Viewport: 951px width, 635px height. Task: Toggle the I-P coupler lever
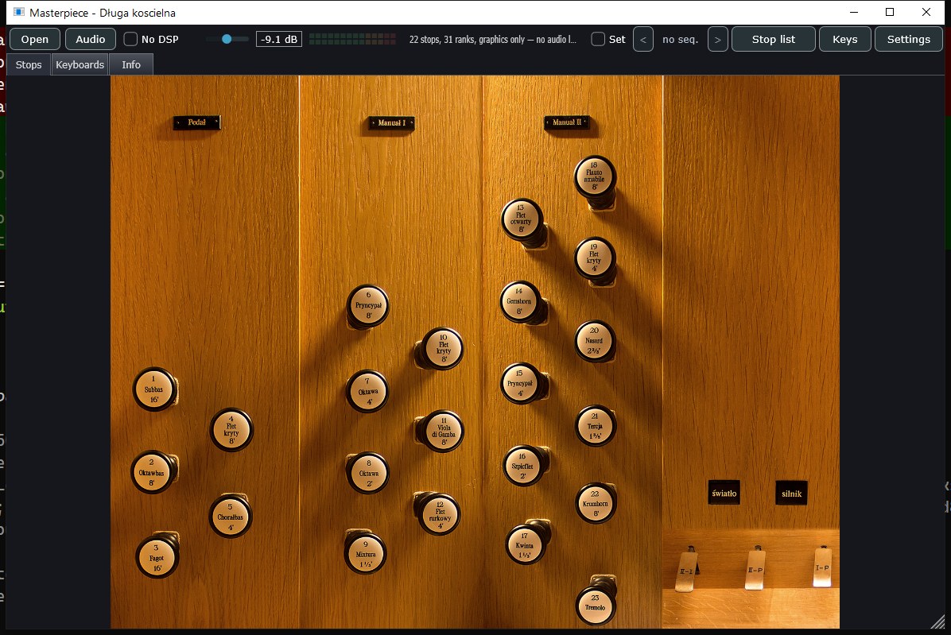(x=822, y=567)
